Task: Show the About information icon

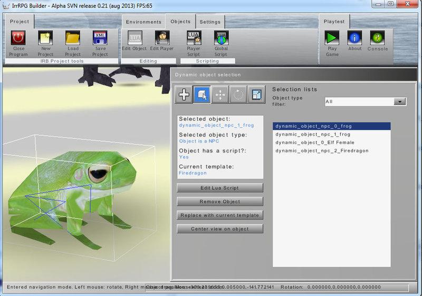Action: pyautogui.click(x=355, y=38)
